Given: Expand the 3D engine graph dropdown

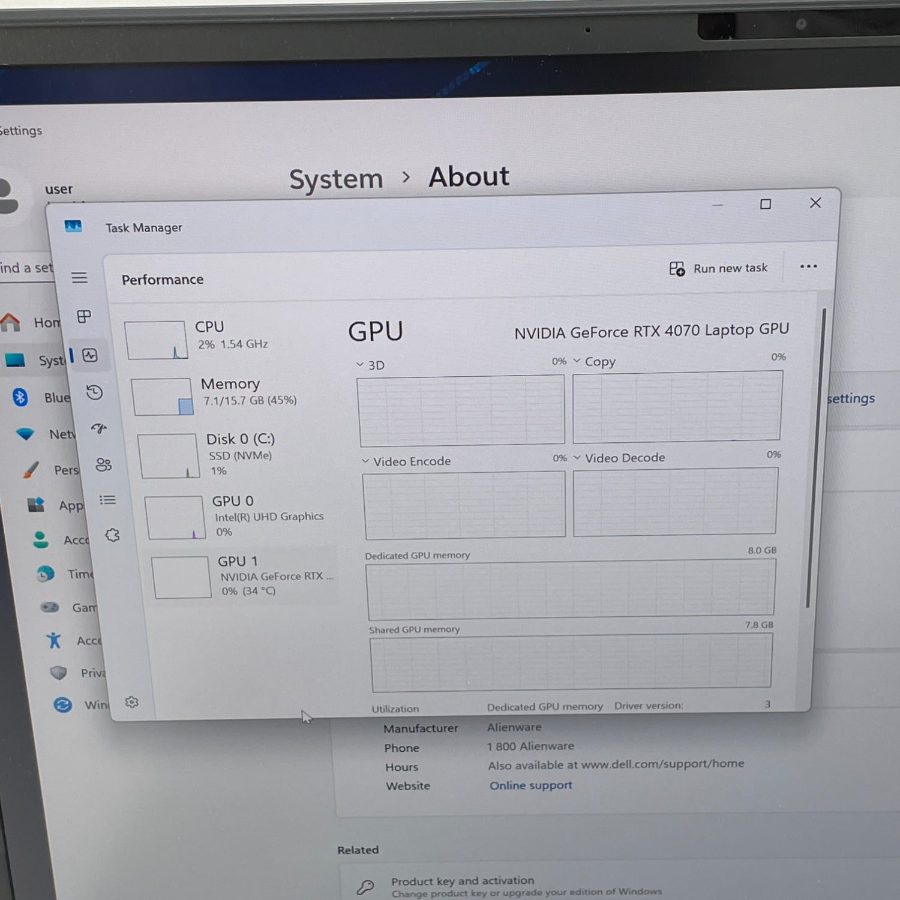Looking at the screenshot, I should tap(360, 365).
